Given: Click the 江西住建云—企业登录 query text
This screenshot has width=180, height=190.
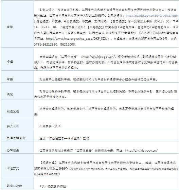Looking at the screenshot, I should point(64,138).
